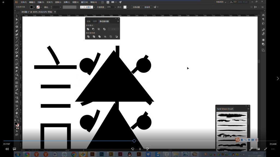Screen dimensions: 280x157
Task: Click the Minus Back icon in Pathfinder
Action: pos(116,37)
